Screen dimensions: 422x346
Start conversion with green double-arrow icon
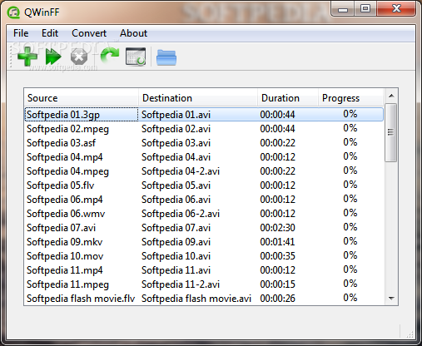coord(53,57)
